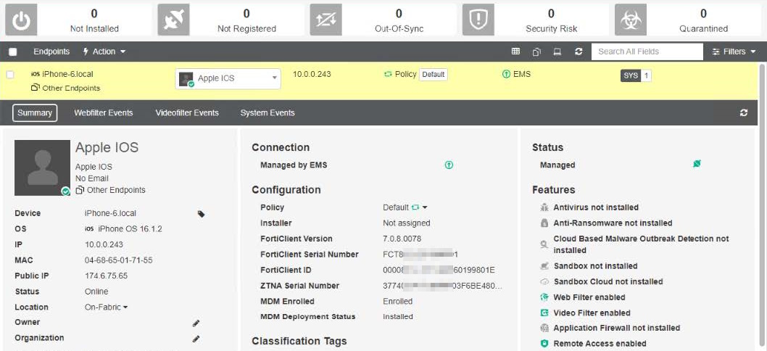Open the Videofilter Events tab

point(187,112)
